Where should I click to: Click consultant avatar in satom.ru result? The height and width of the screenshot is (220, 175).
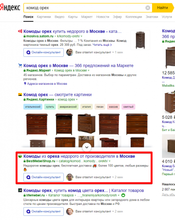tap(70, 52)
